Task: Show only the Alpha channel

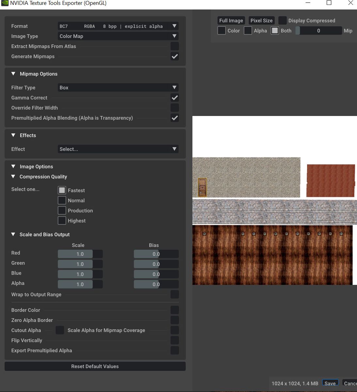Action: pos(248,31)
